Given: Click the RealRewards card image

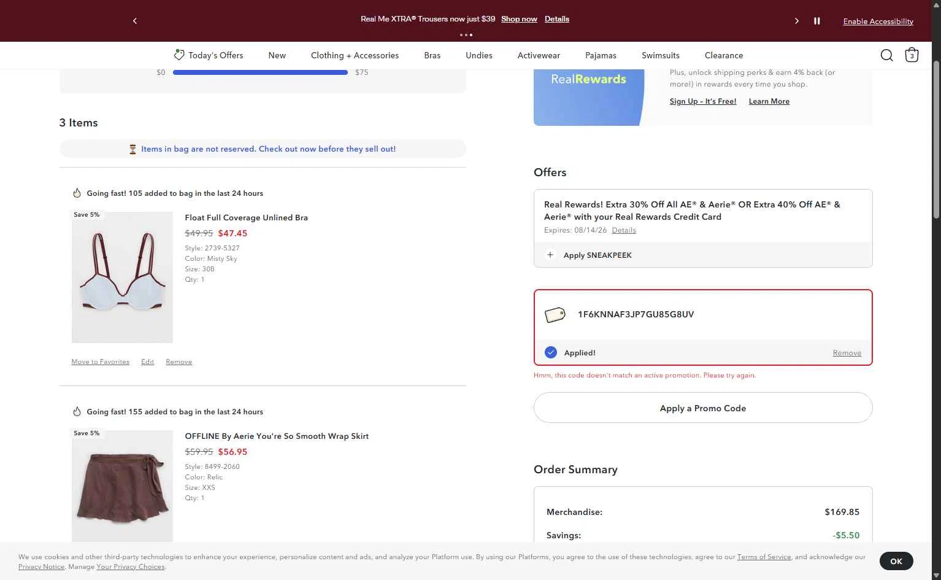Looking at the screenshot, I should [x=589, y=97].
